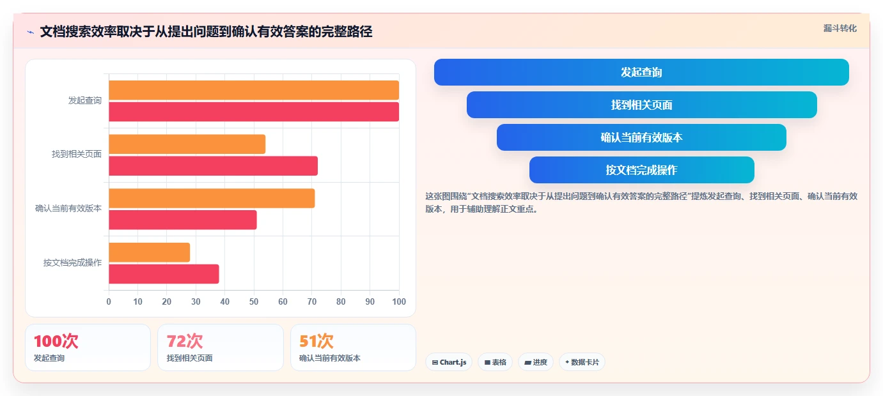
Task: Click the lightning icon beside the title
Action: click(x=31, y=32)
